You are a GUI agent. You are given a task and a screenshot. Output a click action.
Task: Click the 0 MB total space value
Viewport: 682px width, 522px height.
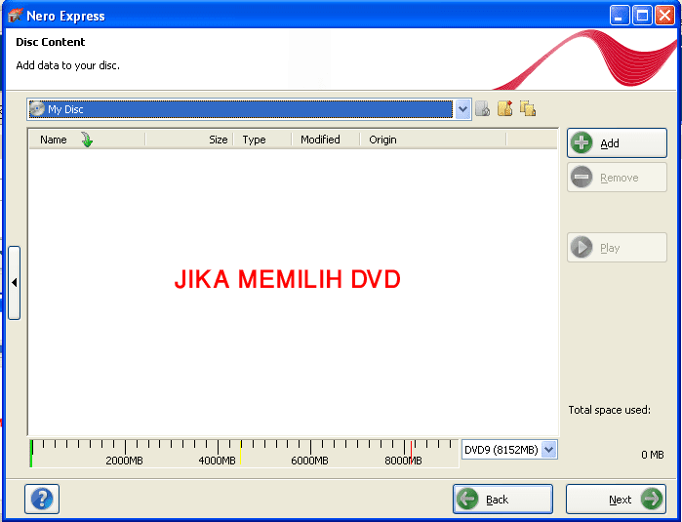tap(653, 455)
